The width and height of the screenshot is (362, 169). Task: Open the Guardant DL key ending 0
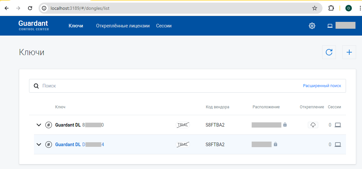pos(79,125)
